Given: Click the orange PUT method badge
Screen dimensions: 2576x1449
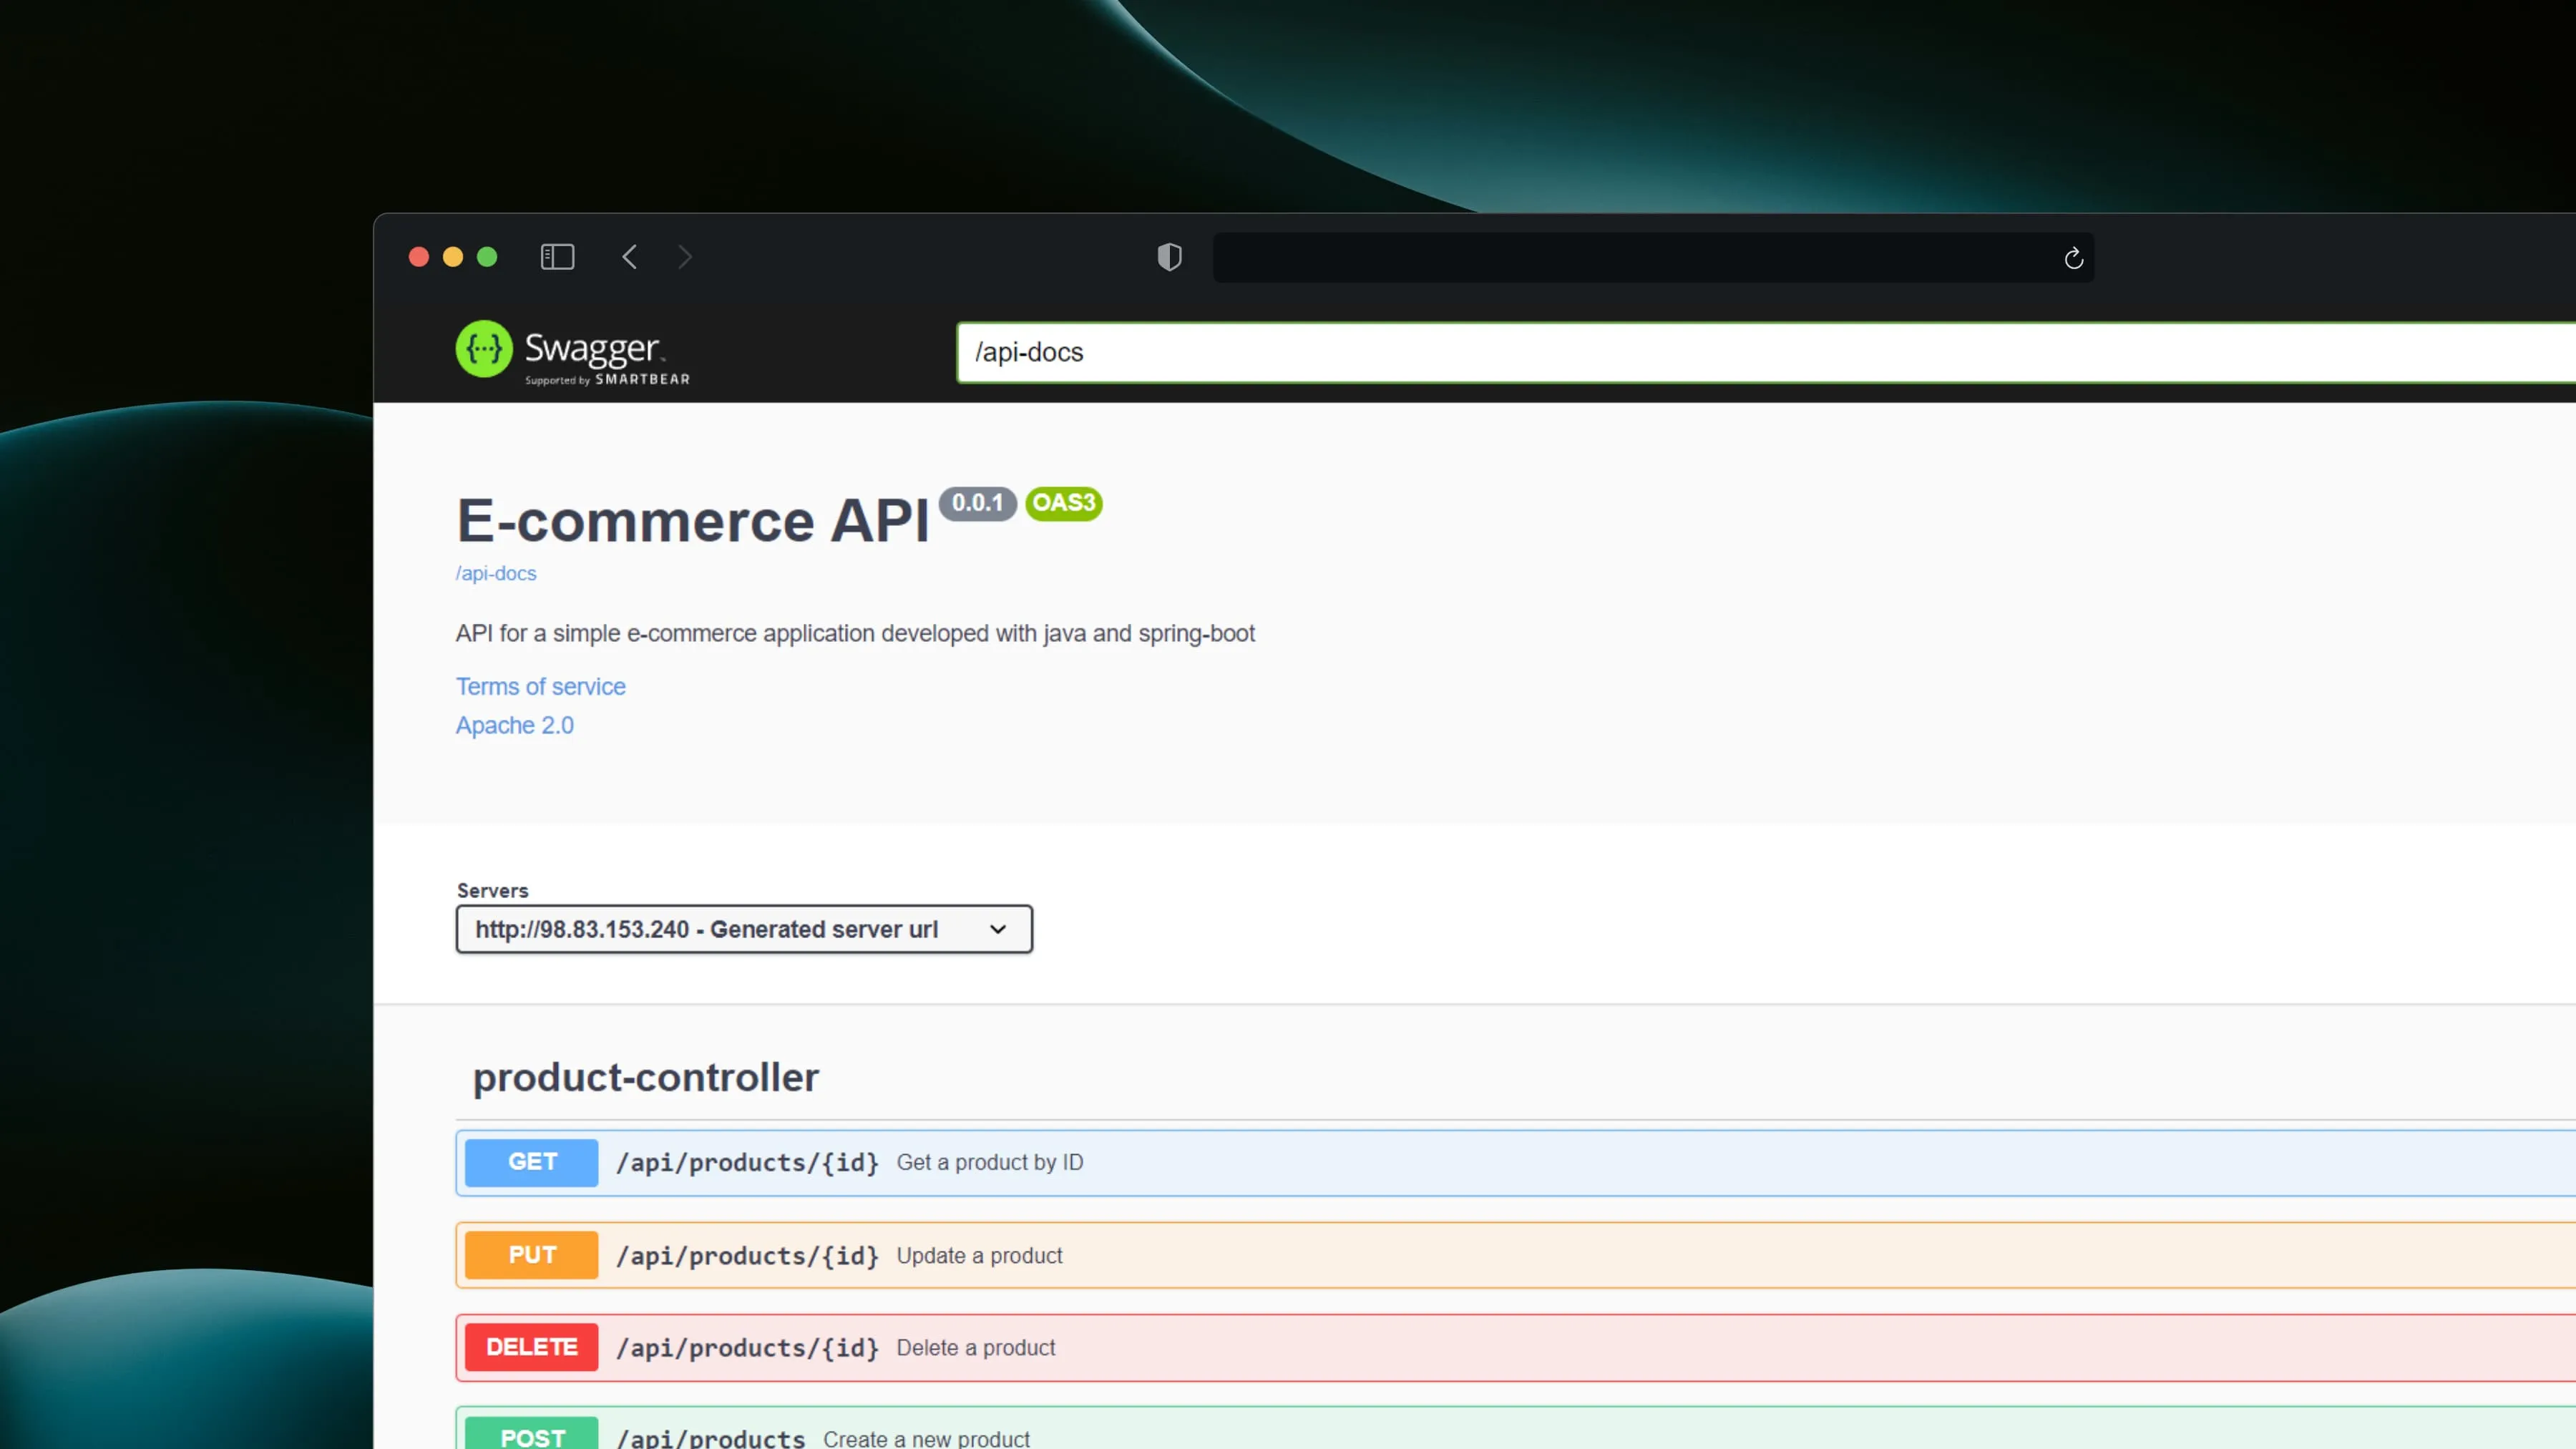Looking at the screenshot, I should 530,1255.
